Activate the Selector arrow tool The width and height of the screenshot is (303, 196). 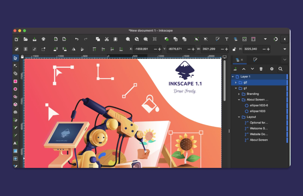click(15, 58)
